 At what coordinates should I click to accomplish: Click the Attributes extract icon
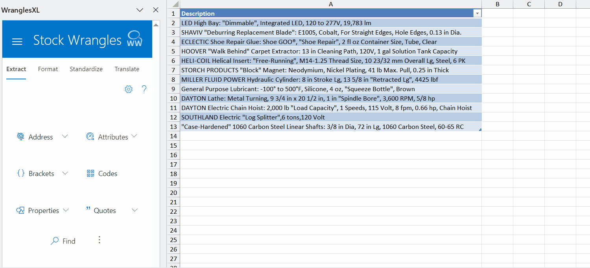point(90,136)
